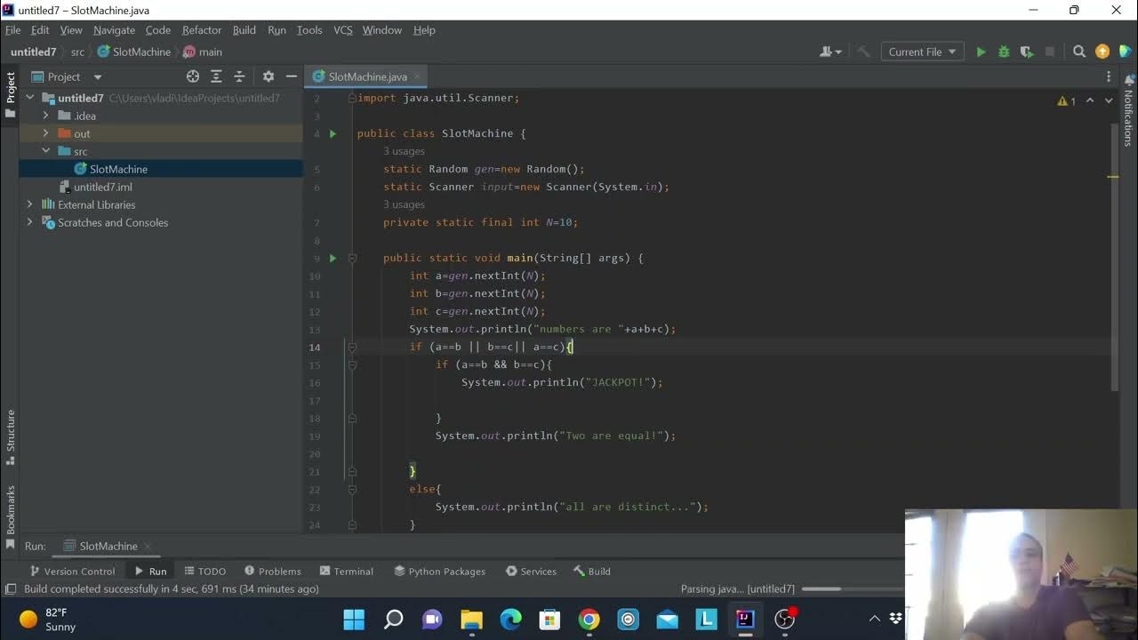Viewport: 1138px width, 640px height.
Task: Open the Bookmarks tool window
Action: click(x=11, y=516)
